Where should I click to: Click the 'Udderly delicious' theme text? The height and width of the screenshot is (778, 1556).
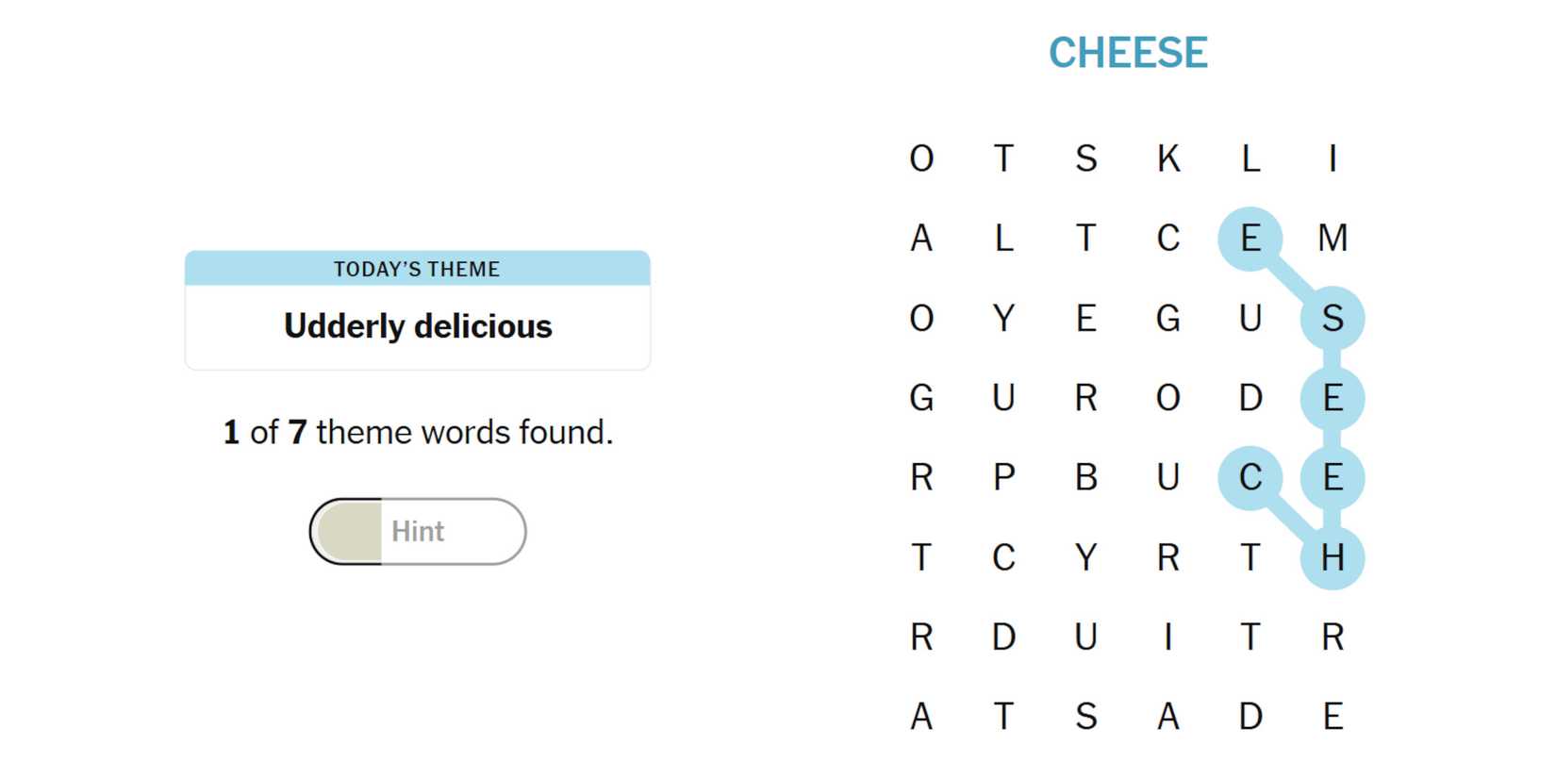(418, 326)
